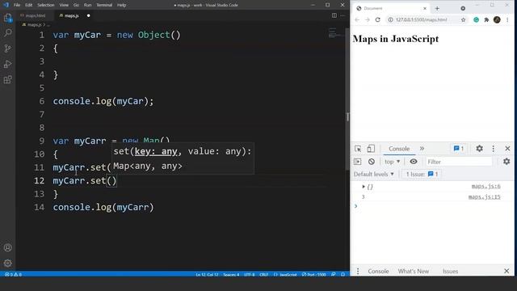Screen dimensions: 517x291
Task: Open the top JavaScript context dropdown
Action: (392, 162)
